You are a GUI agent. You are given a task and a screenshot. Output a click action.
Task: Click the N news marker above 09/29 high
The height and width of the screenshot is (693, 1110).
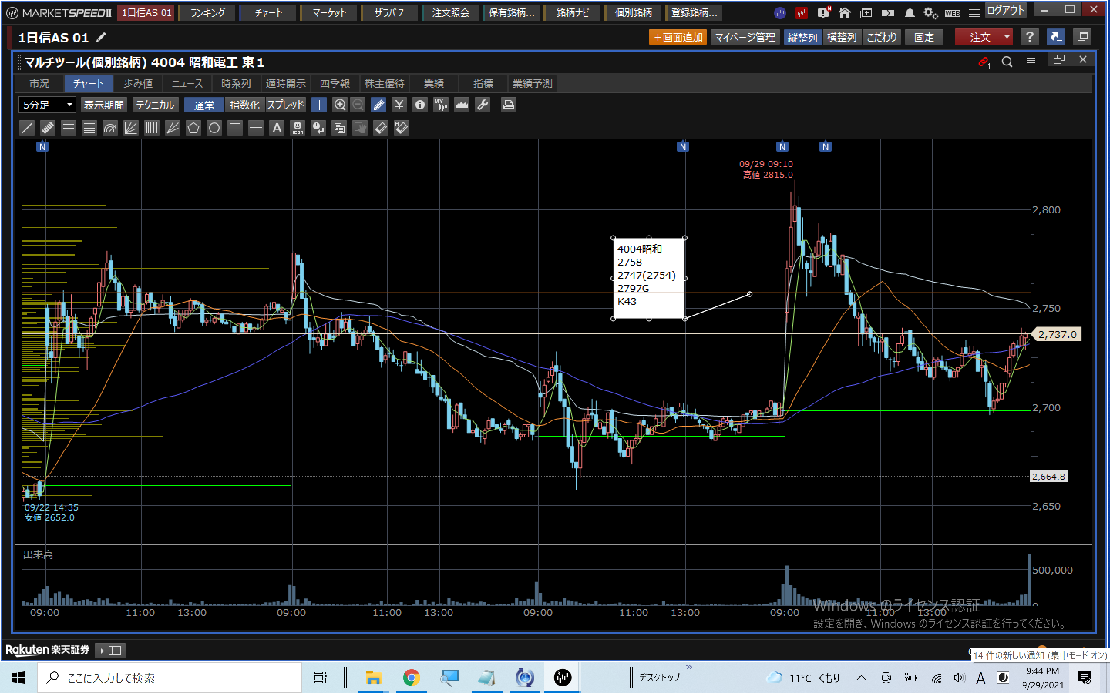[x=782, y=147]
